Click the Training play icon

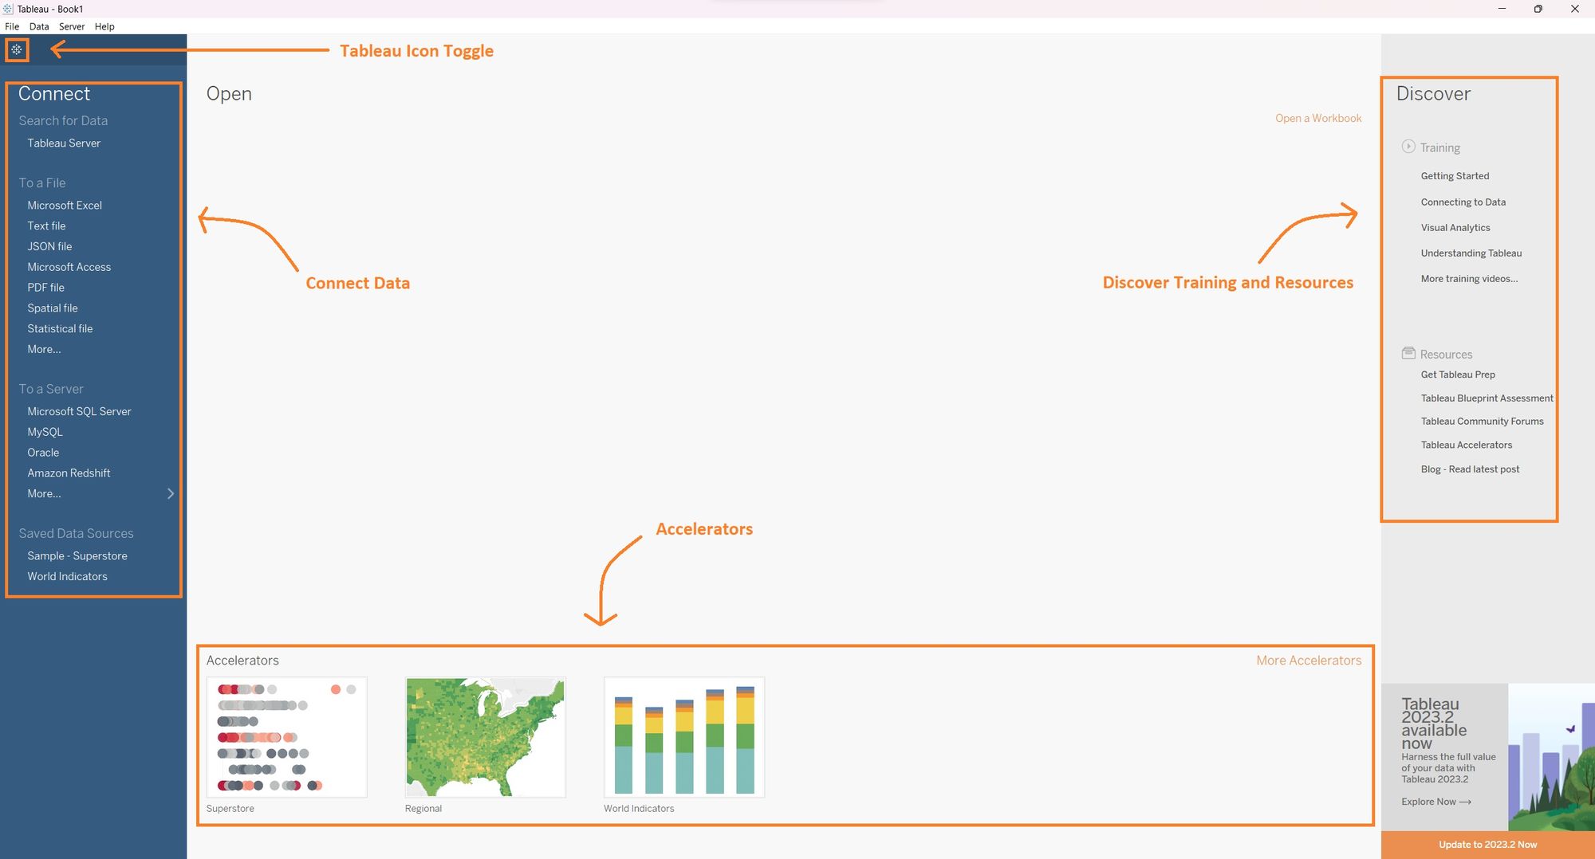point(1408,147)
